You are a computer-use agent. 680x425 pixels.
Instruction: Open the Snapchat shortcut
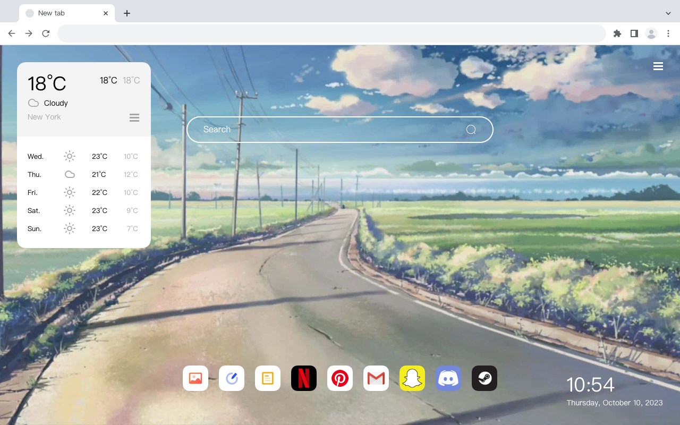click(x=412, y=378)
